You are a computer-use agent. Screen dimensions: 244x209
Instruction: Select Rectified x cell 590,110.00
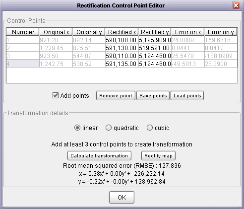click(122, 56)
